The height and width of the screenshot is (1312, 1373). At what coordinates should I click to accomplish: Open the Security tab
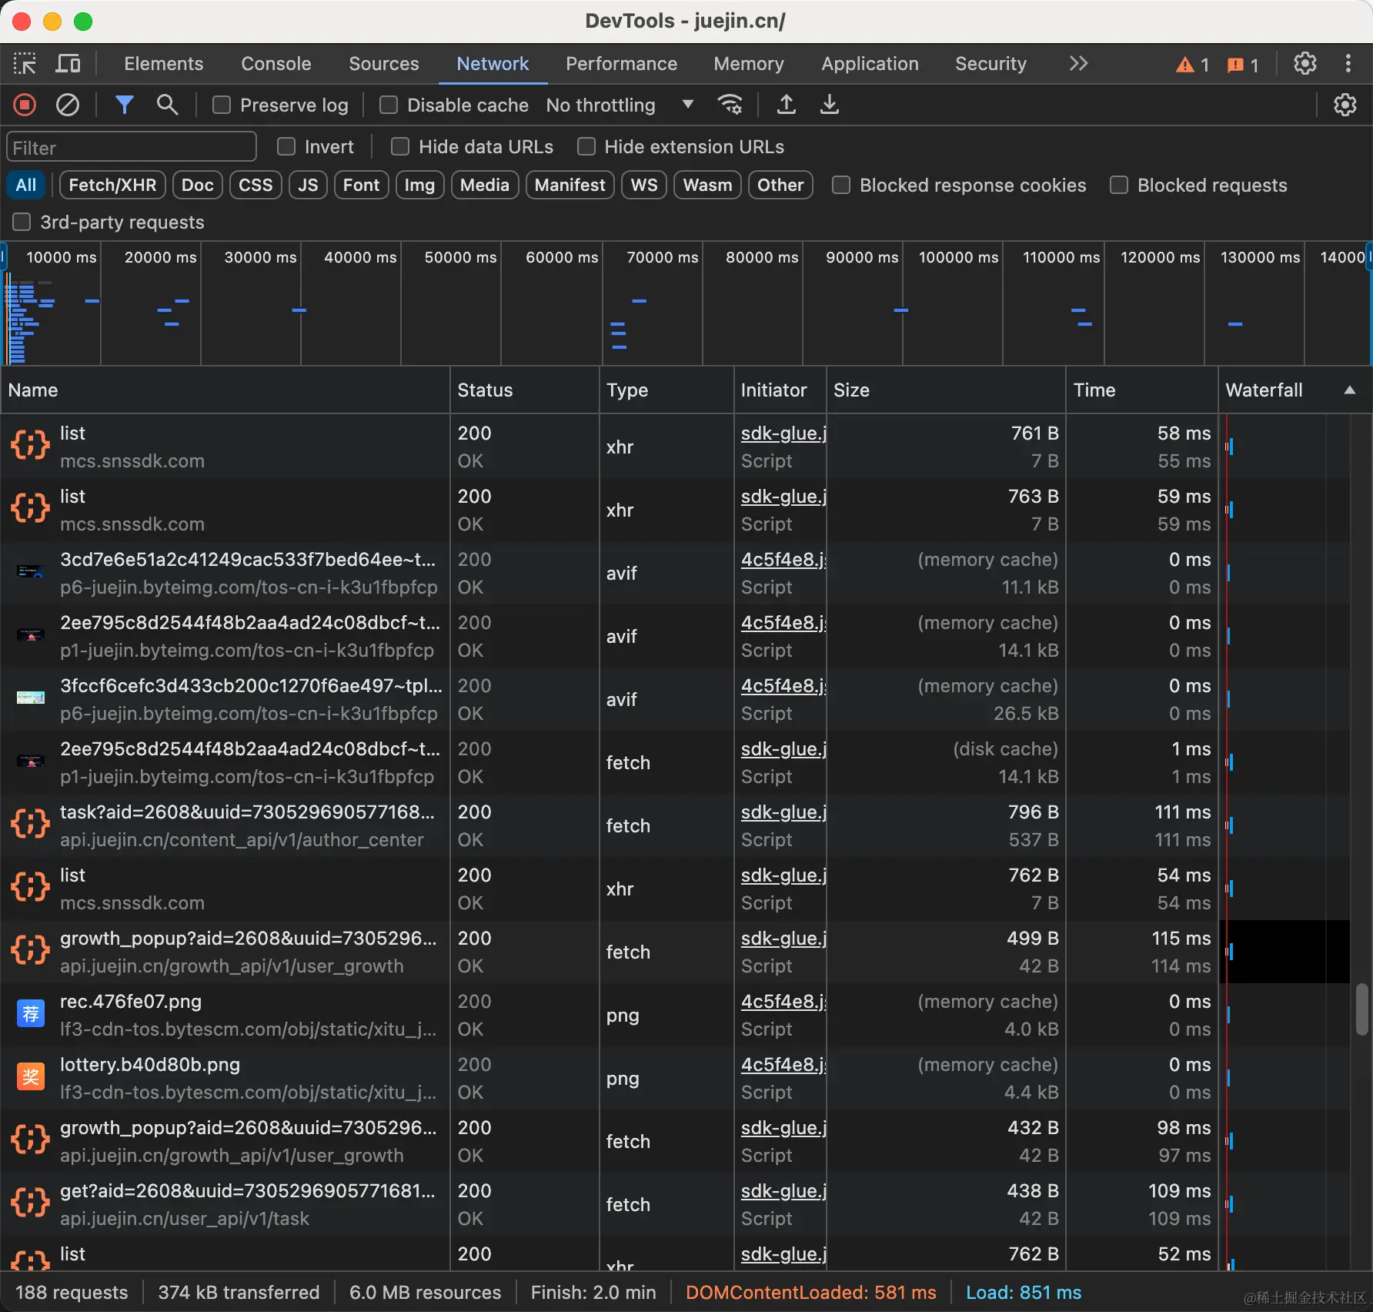tap(991, 63)
